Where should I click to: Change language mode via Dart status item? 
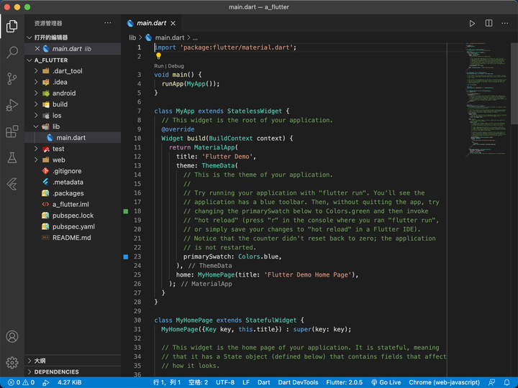(263, 382)
